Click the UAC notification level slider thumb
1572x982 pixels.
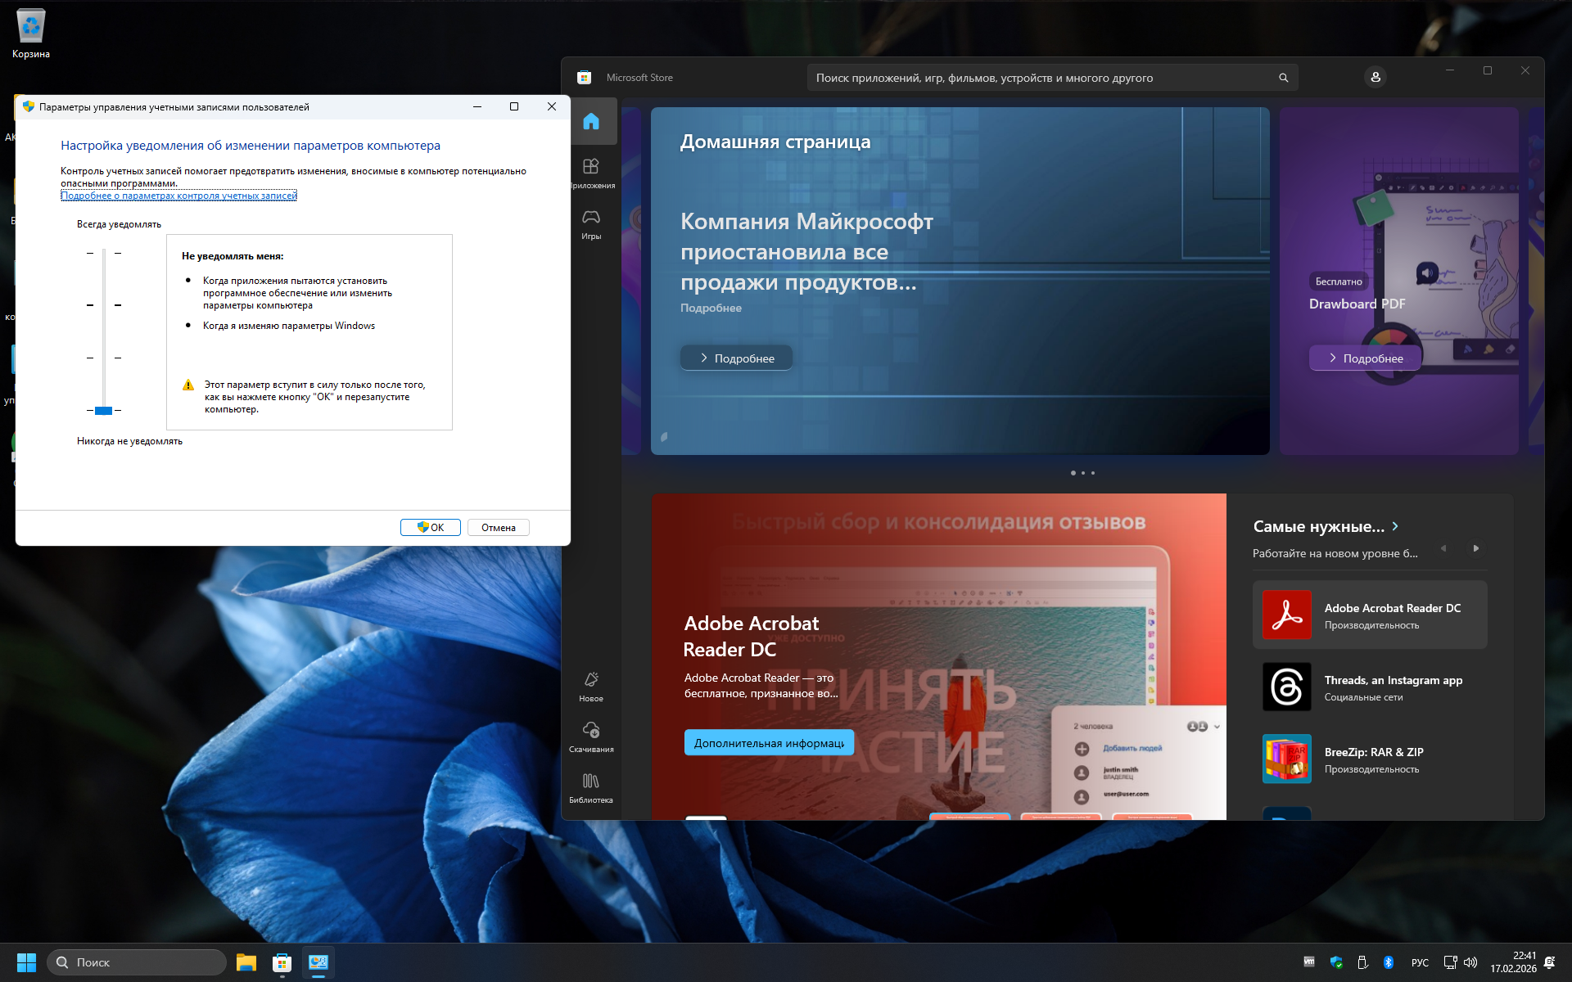[x=103, y=410]
